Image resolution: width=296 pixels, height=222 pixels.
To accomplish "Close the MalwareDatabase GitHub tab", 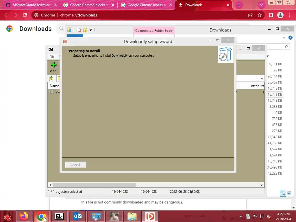I will point(55,5).
